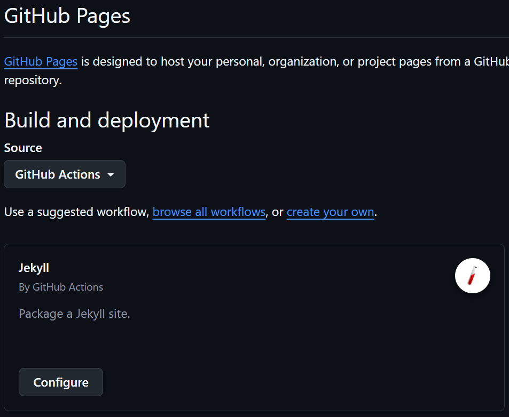
Task: Click the By GitHub Actions author label
Action: tap(61, 287)
